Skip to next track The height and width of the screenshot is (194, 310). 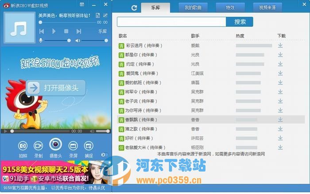(79, 31)
